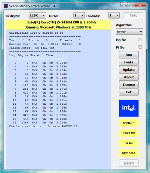Click the loop 0 row with 0.234s
The image size is (150, 173).
click(x=41, y=63)
